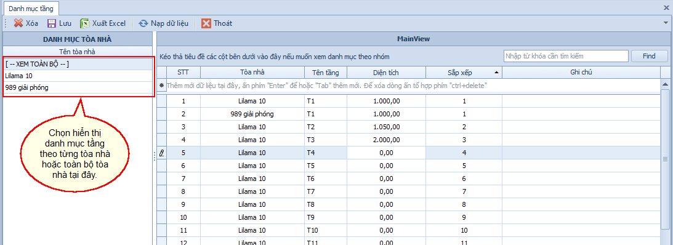Screen dimensions: 673x245
Task: Click the group-by drop area text
Action: [275, 56]
